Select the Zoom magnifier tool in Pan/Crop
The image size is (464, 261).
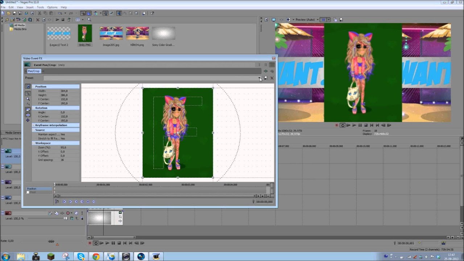pos(28,99)
